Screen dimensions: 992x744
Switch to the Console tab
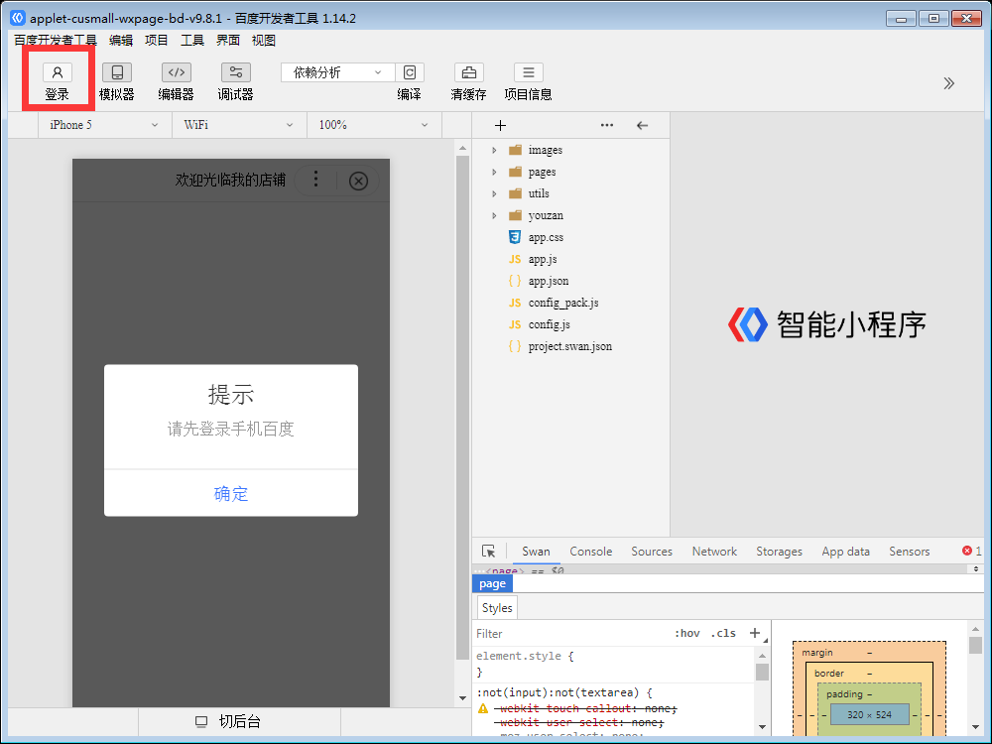(x=590, y=552)
